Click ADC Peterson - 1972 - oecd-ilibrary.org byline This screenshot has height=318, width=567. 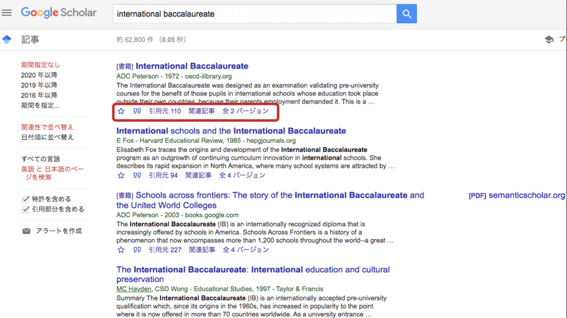[x=174, y=76]
